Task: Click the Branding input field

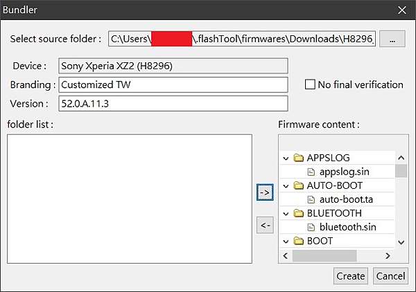Action: pyautogui.click(x=173, y=84)
